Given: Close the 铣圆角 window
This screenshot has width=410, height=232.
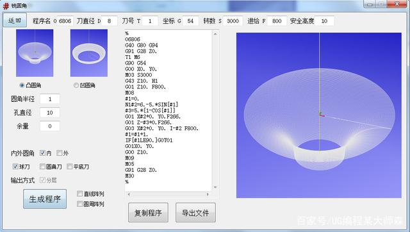Looking at the screenshot, I should click(x=397, y=4).
